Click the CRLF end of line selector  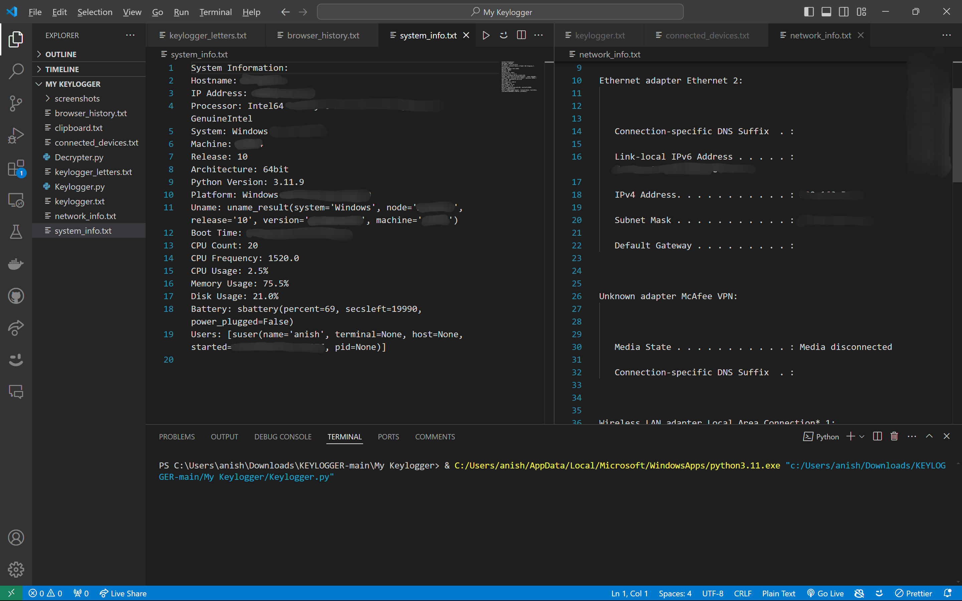click(x=743, y=593)
